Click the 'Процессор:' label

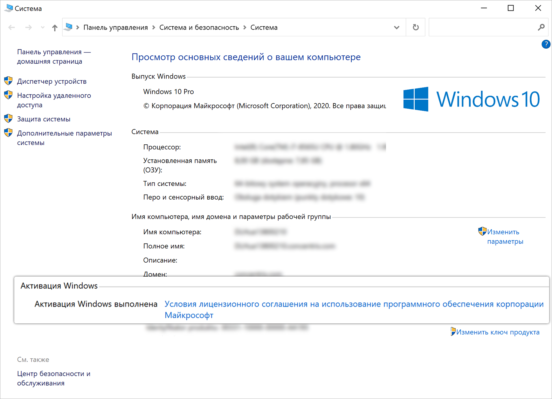click(x=162, y=147)
